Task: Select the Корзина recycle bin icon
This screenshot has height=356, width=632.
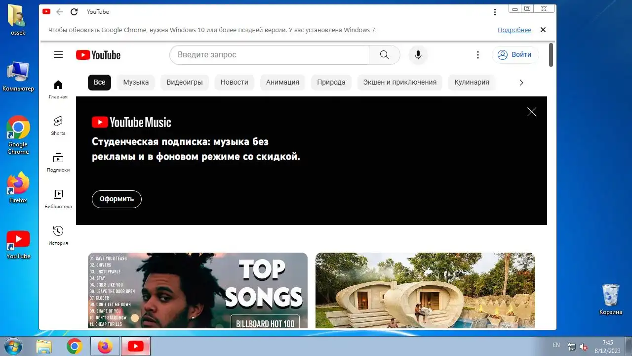Action: [611, 299]
